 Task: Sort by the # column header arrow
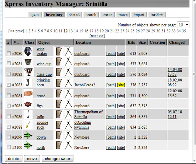click(x=18, y=43)
